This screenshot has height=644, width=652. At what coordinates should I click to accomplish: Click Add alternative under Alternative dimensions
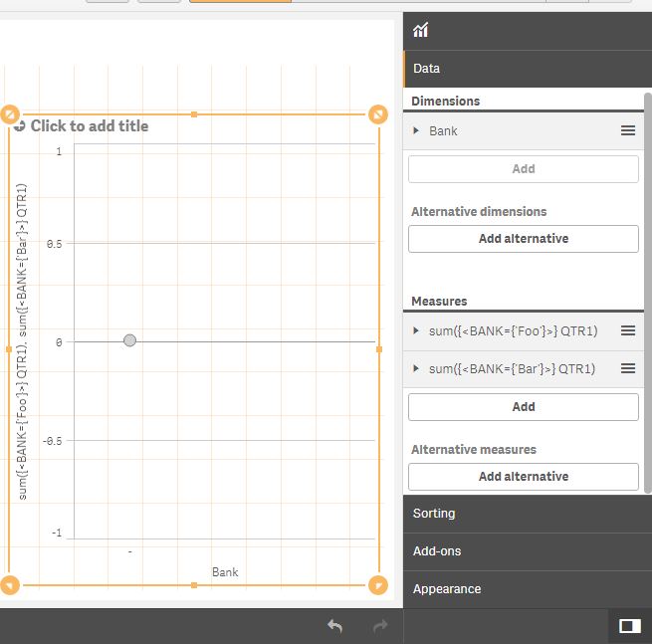pyautogui.click(x=524, y=239)
